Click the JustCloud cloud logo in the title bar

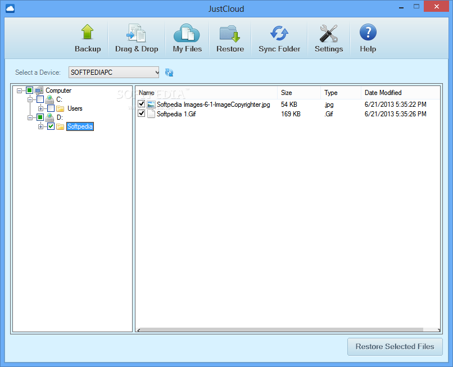pos(10,8)
